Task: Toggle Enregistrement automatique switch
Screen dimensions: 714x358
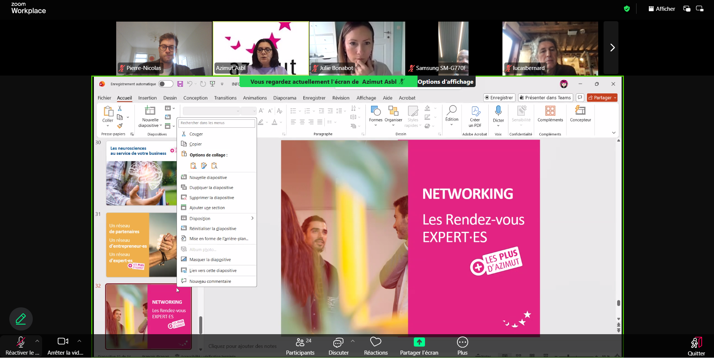Action: tap(166, 84)
